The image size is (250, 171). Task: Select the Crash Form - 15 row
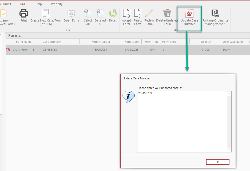23,50
